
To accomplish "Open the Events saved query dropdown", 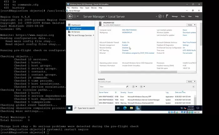I will pyautogui.click(x=142, y=87).
